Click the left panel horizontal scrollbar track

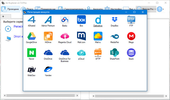40,95
